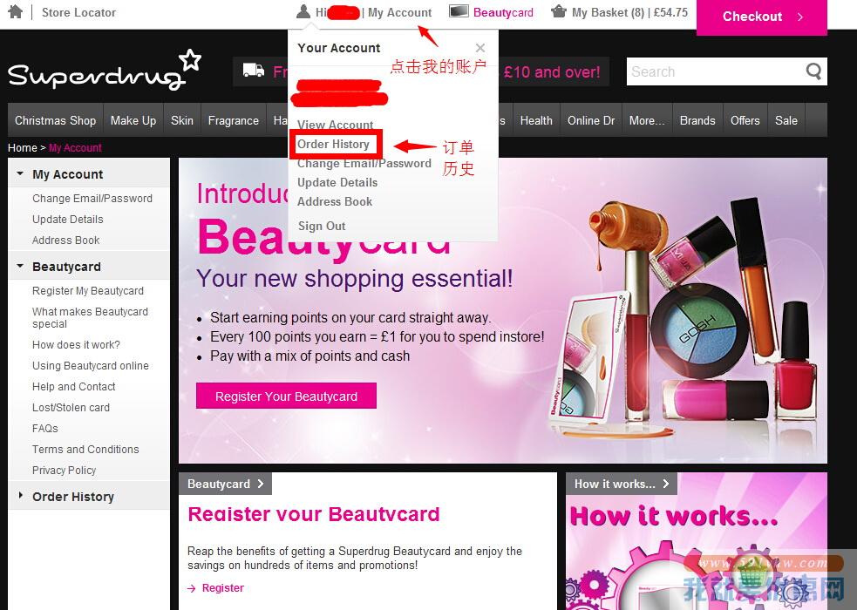
Task: Click the Beautycard card icon
Action: (x=459, y=11)
